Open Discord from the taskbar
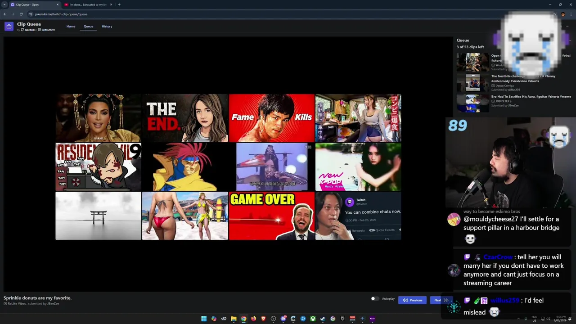The height and width of the screenshot is (324, 576). (283, 319)
